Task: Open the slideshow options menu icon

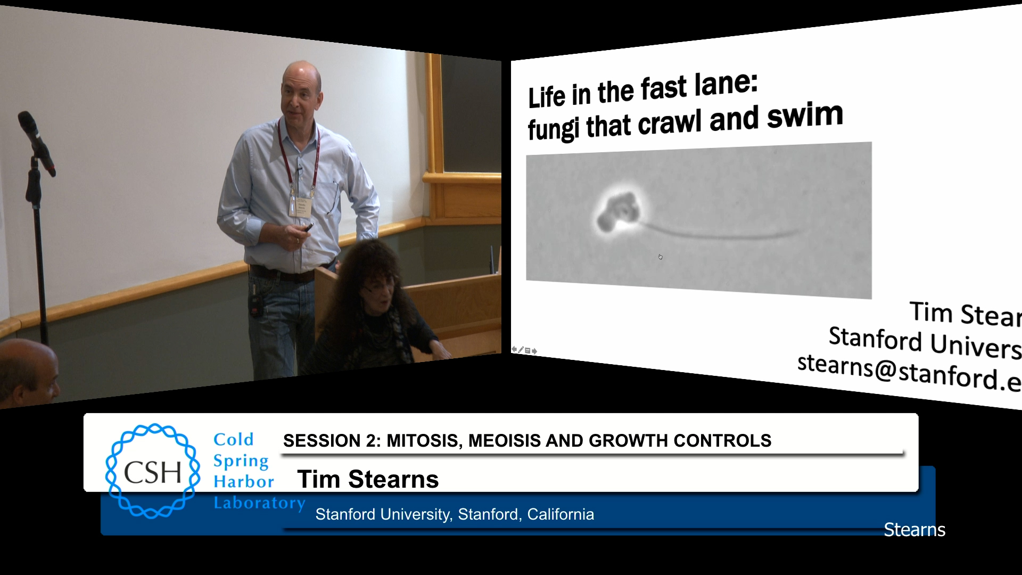Action: pyautogui.click(x=528, y=350)
